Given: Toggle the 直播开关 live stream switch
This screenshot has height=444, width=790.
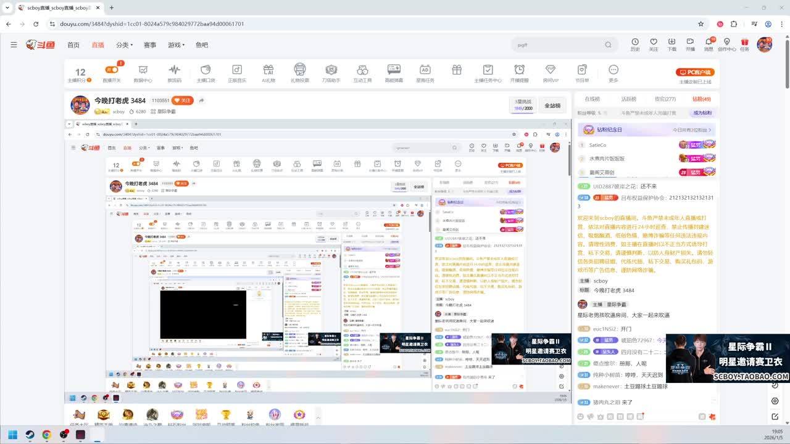Looking at the screenshot, I should point(112,73).
